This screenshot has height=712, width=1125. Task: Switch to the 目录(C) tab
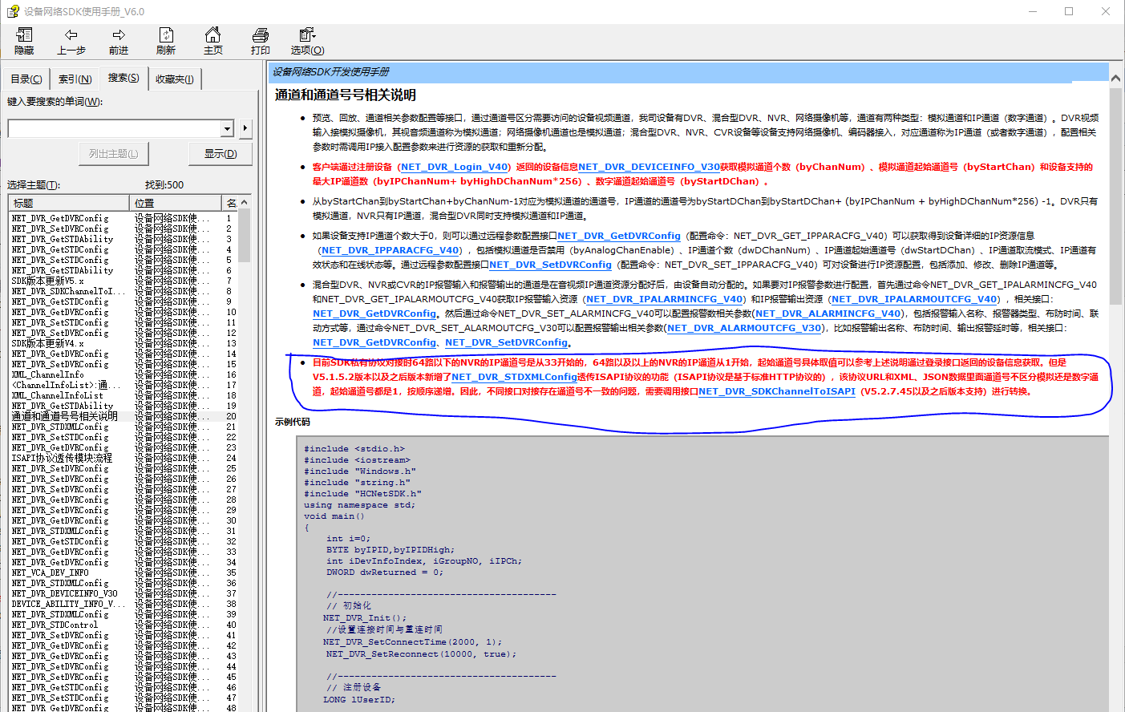tap(26, 79)
